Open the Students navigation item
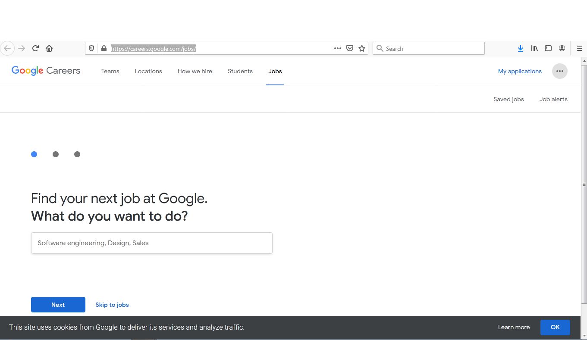The width and height of the screenshot is (587, 340). (240, 71)
